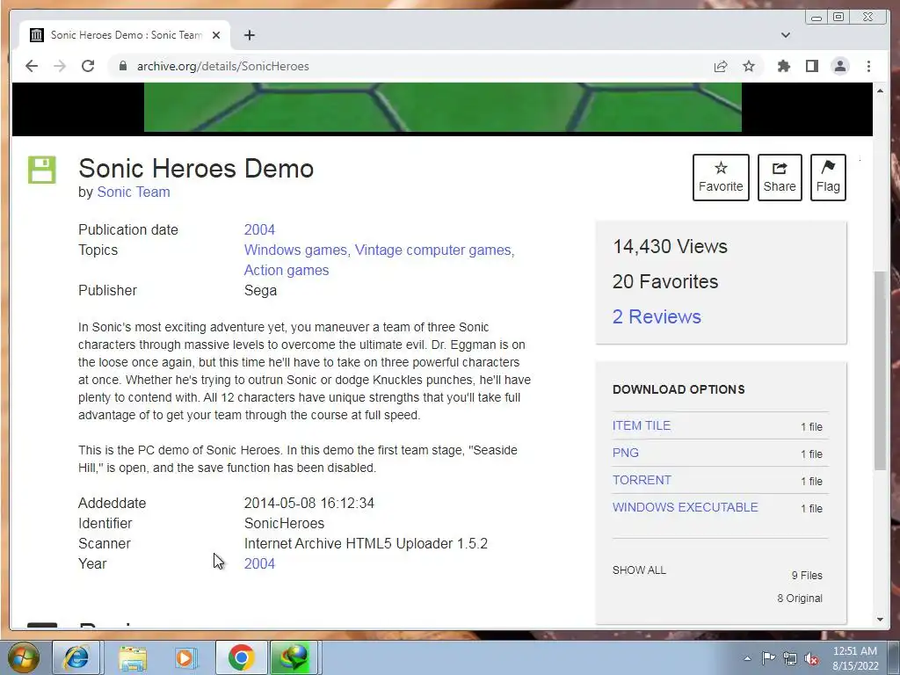Click the game screenshot preview image
900x675 pixels.
click(x=443, y=107)
